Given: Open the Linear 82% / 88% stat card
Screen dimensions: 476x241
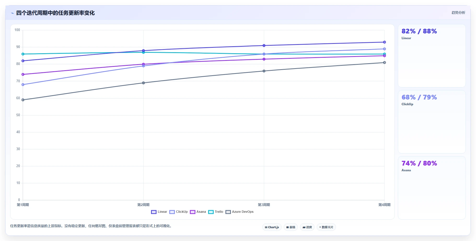Looking at the screenshot, I should 432,56.
